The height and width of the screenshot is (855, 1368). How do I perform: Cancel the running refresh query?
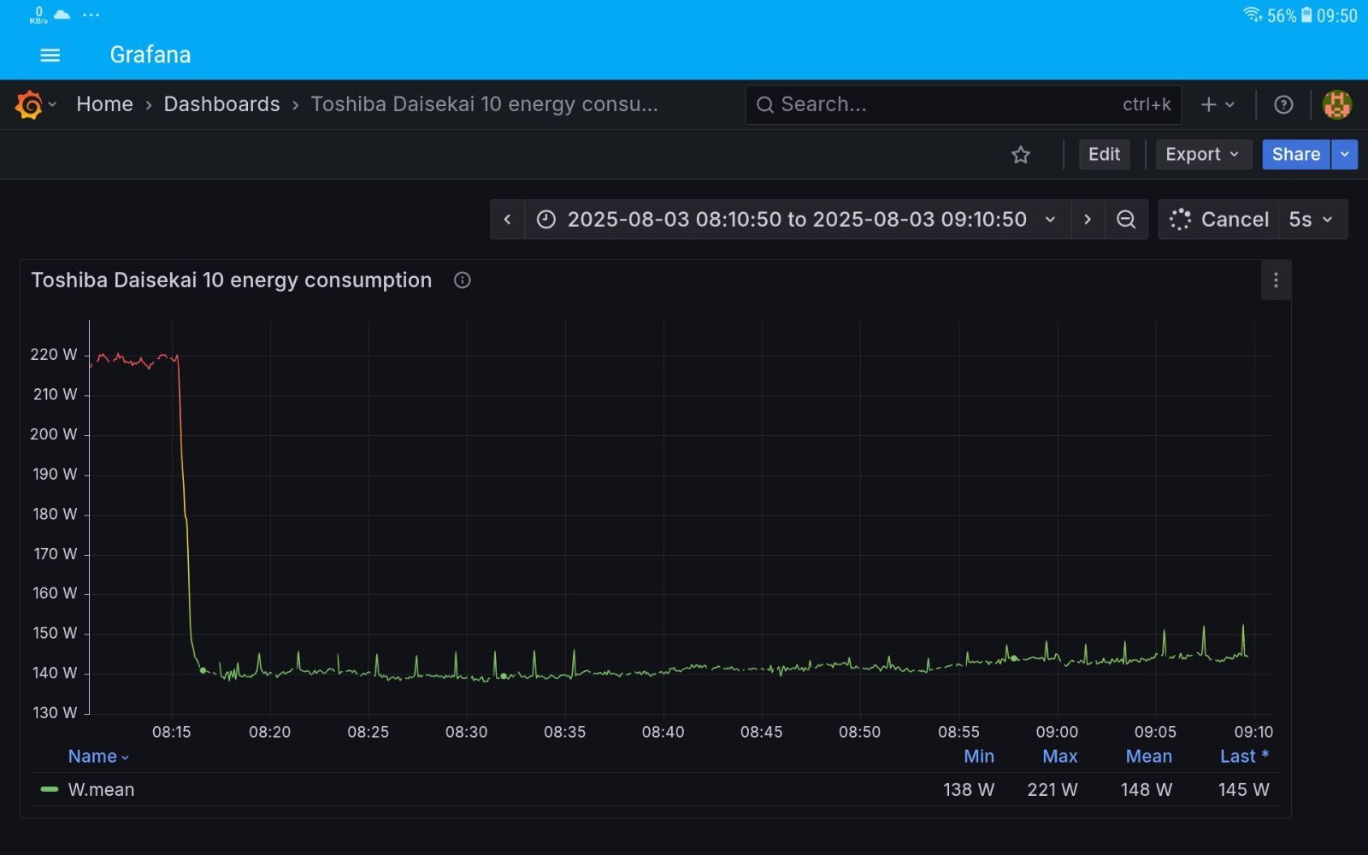tap(1219, 220)
